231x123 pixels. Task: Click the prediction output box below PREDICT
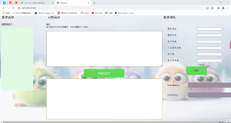(x=105, y=99)
